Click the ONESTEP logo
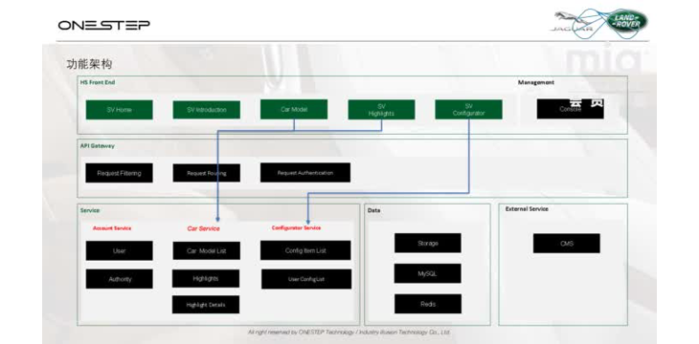This screenshot has width=699, height=344. (103, 25)
